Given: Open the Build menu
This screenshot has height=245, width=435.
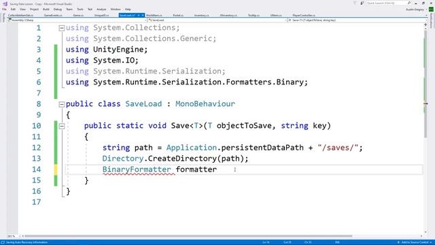Looking at the screenshot, I should pyautogui.click(x=46, y=9).
